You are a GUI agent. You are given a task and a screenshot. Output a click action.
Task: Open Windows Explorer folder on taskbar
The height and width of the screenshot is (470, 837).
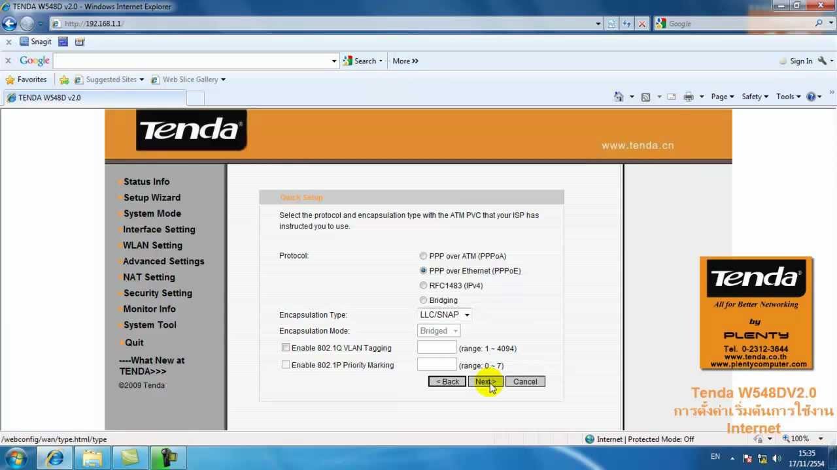[x=93, y=458]
